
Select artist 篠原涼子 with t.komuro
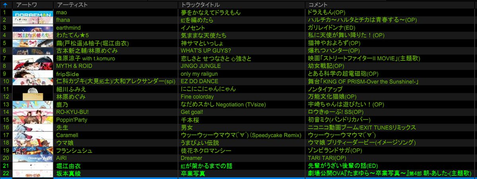click(86, 59)
